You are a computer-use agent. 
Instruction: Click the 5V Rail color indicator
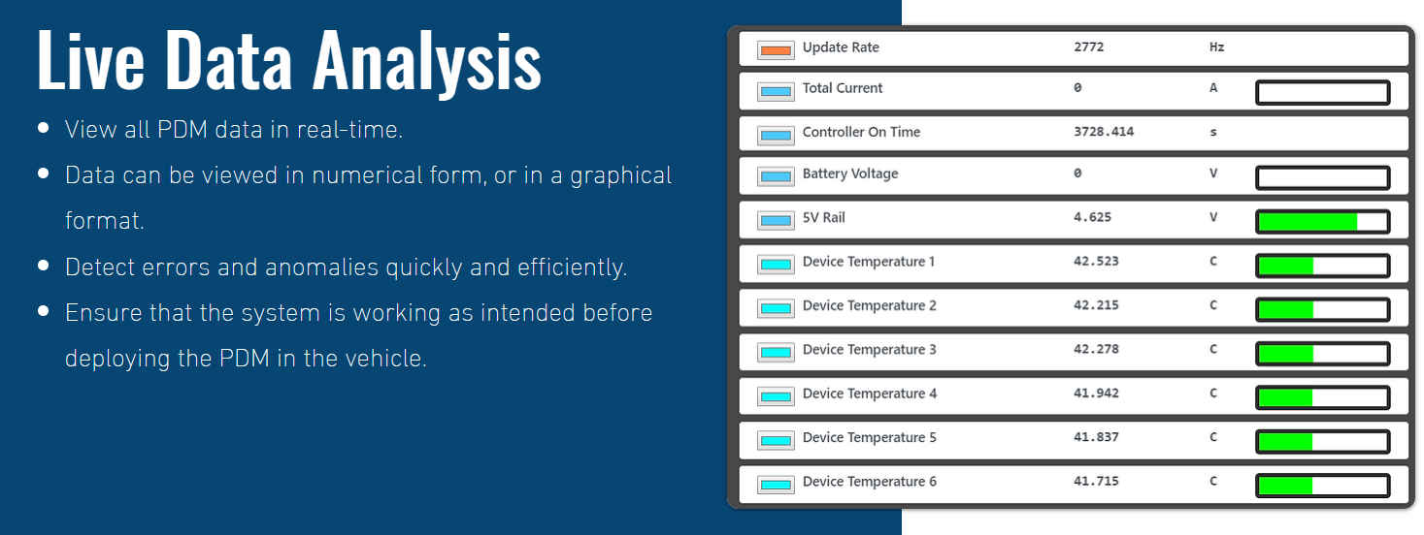pyautogui.click(x=776, y=221)
